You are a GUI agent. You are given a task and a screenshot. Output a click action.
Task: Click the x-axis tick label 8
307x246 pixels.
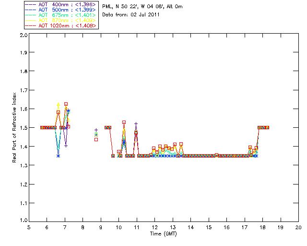point(83,227)
